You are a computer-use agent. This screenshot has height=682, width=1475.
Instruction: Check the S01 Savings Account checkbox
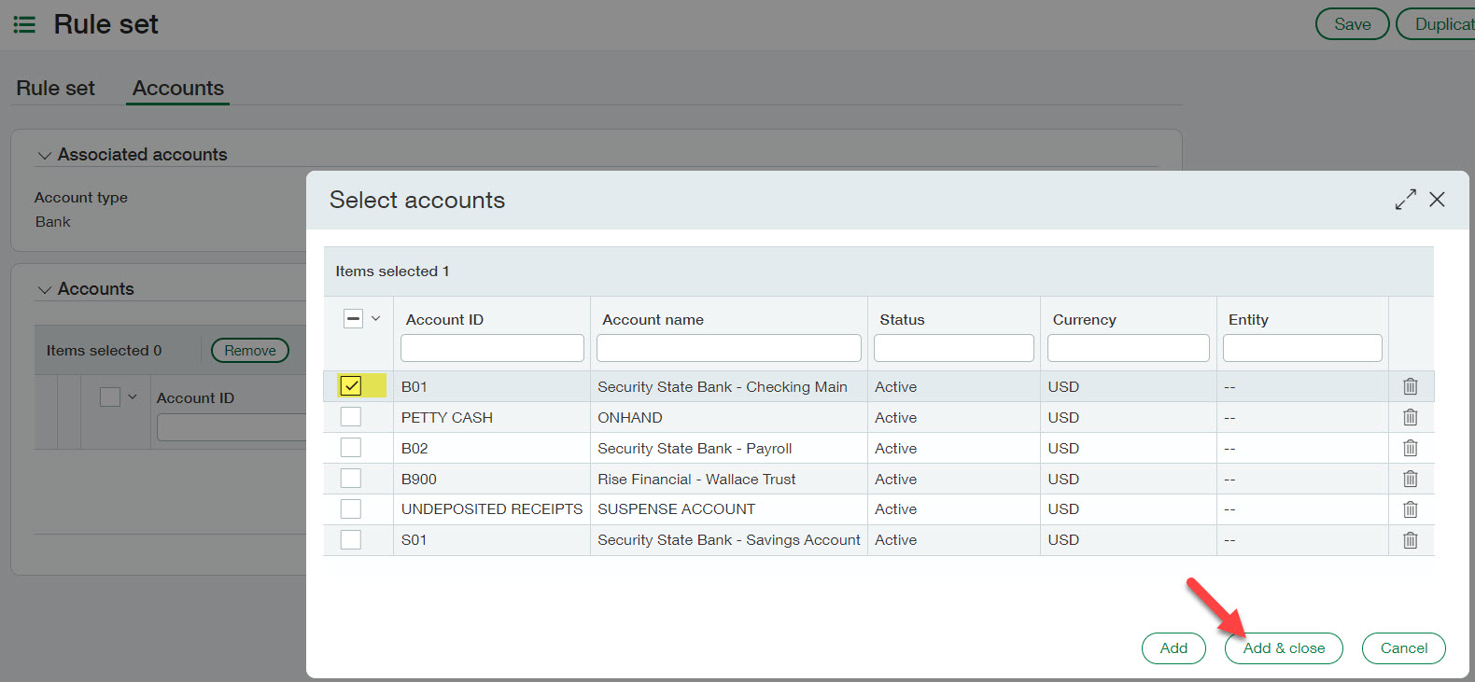coord(351,540)
